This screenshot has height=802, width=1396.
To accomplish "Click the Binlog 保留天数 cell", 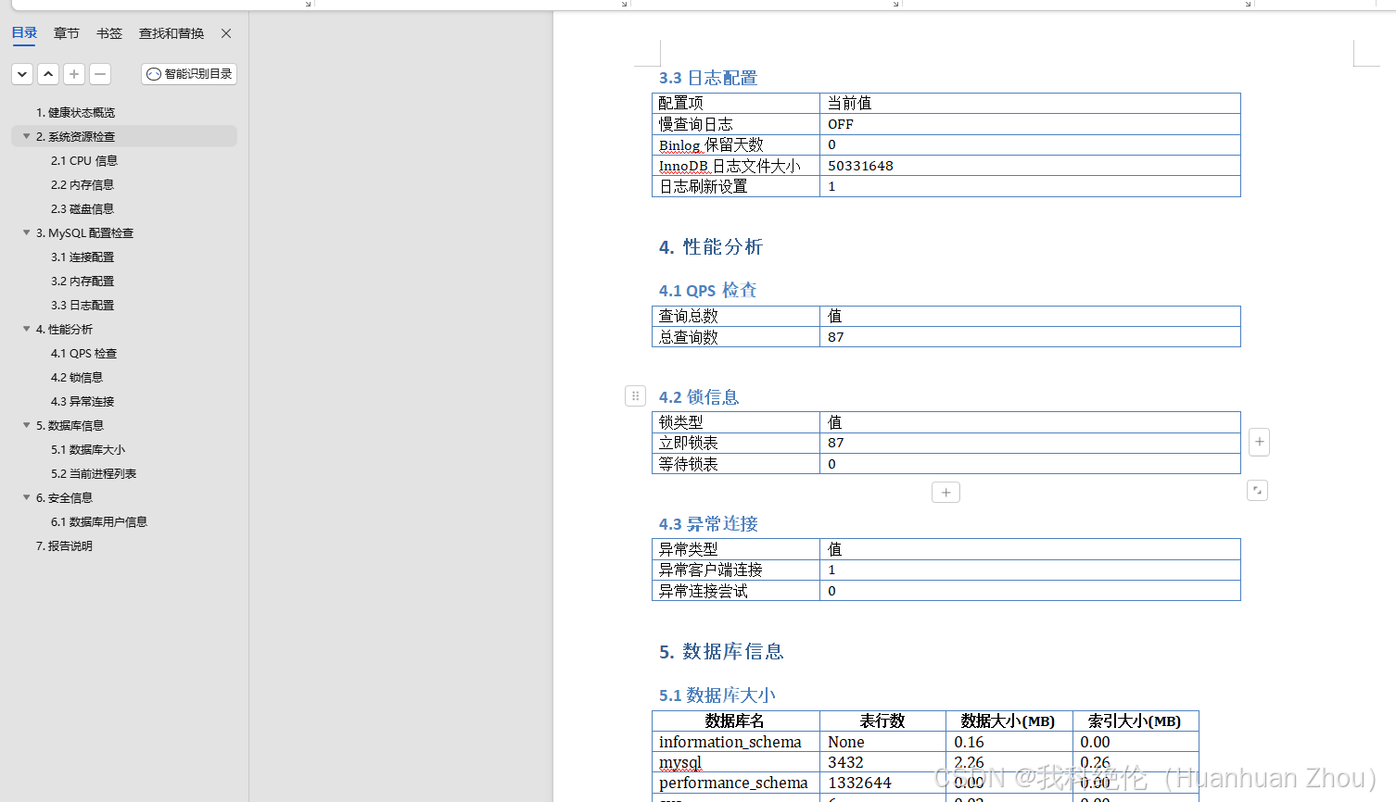I will tap(736, 144).
